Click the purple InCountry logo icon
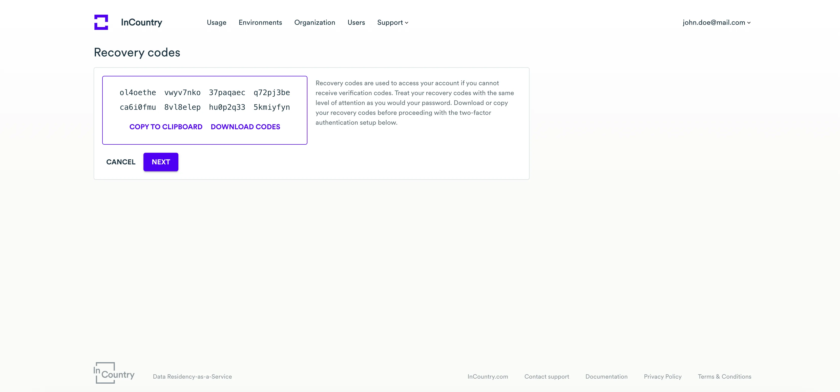 click(x=101, y=22)
